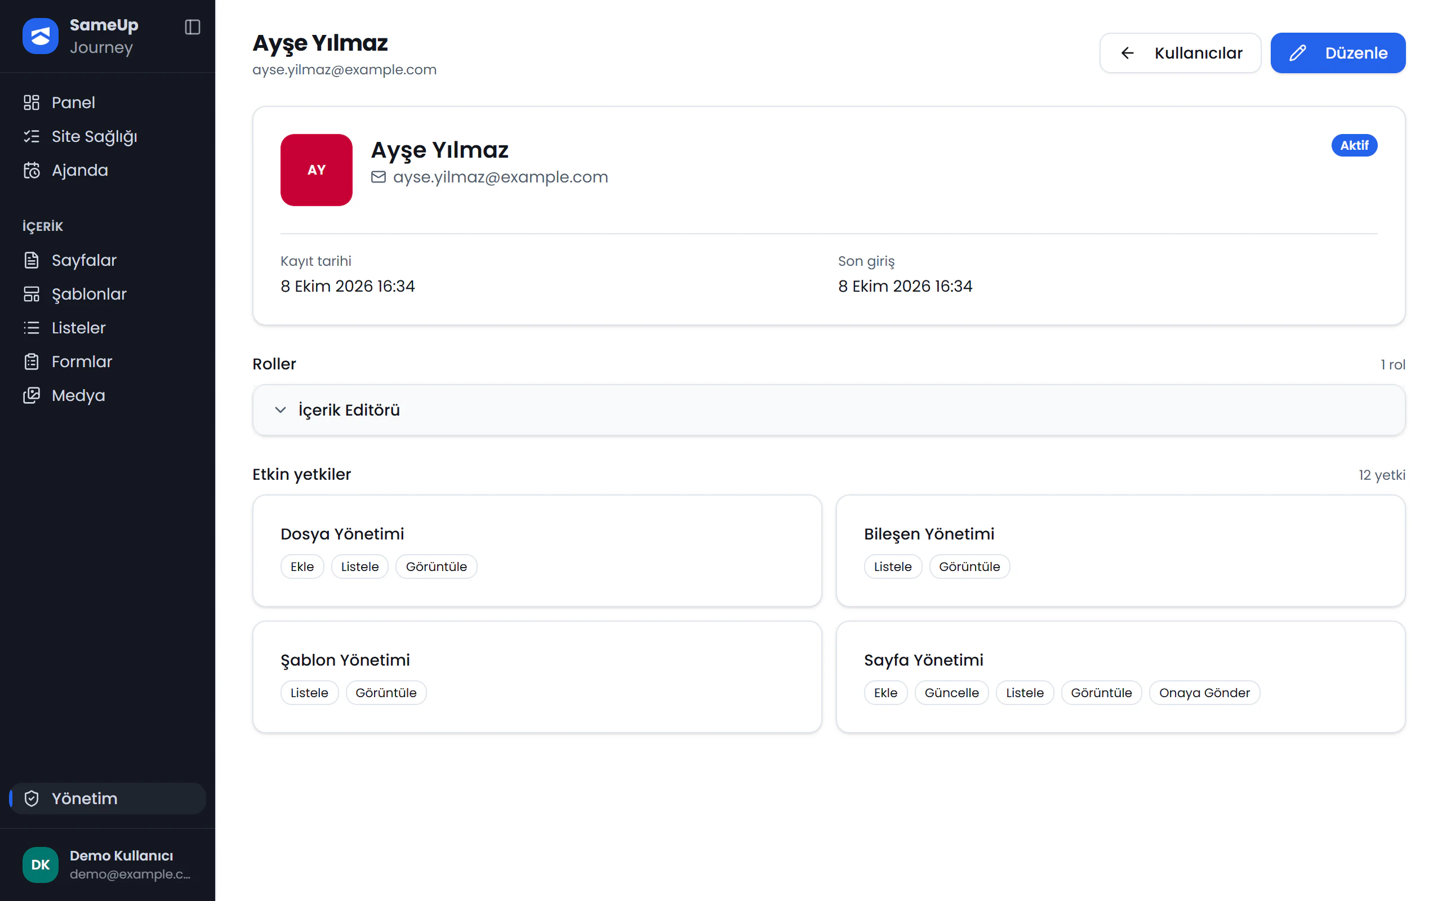Click the envelope icon next to the email
The image size is (1442, 901).
click(x=379, y=177)
